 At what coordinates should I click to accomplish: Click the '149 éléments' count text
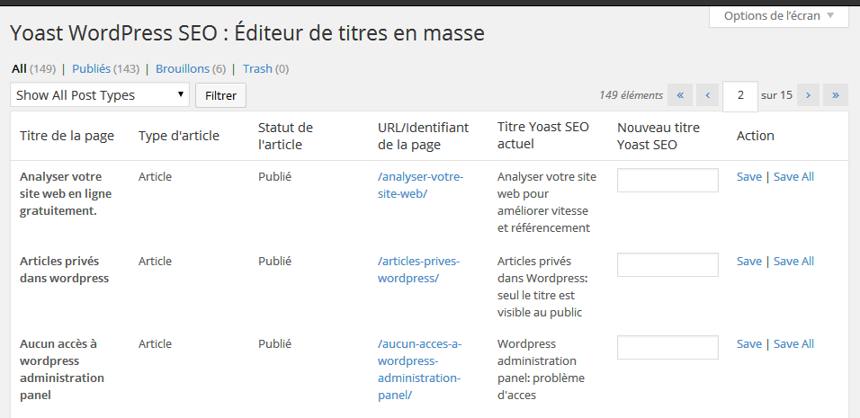(x=631, y=95)
